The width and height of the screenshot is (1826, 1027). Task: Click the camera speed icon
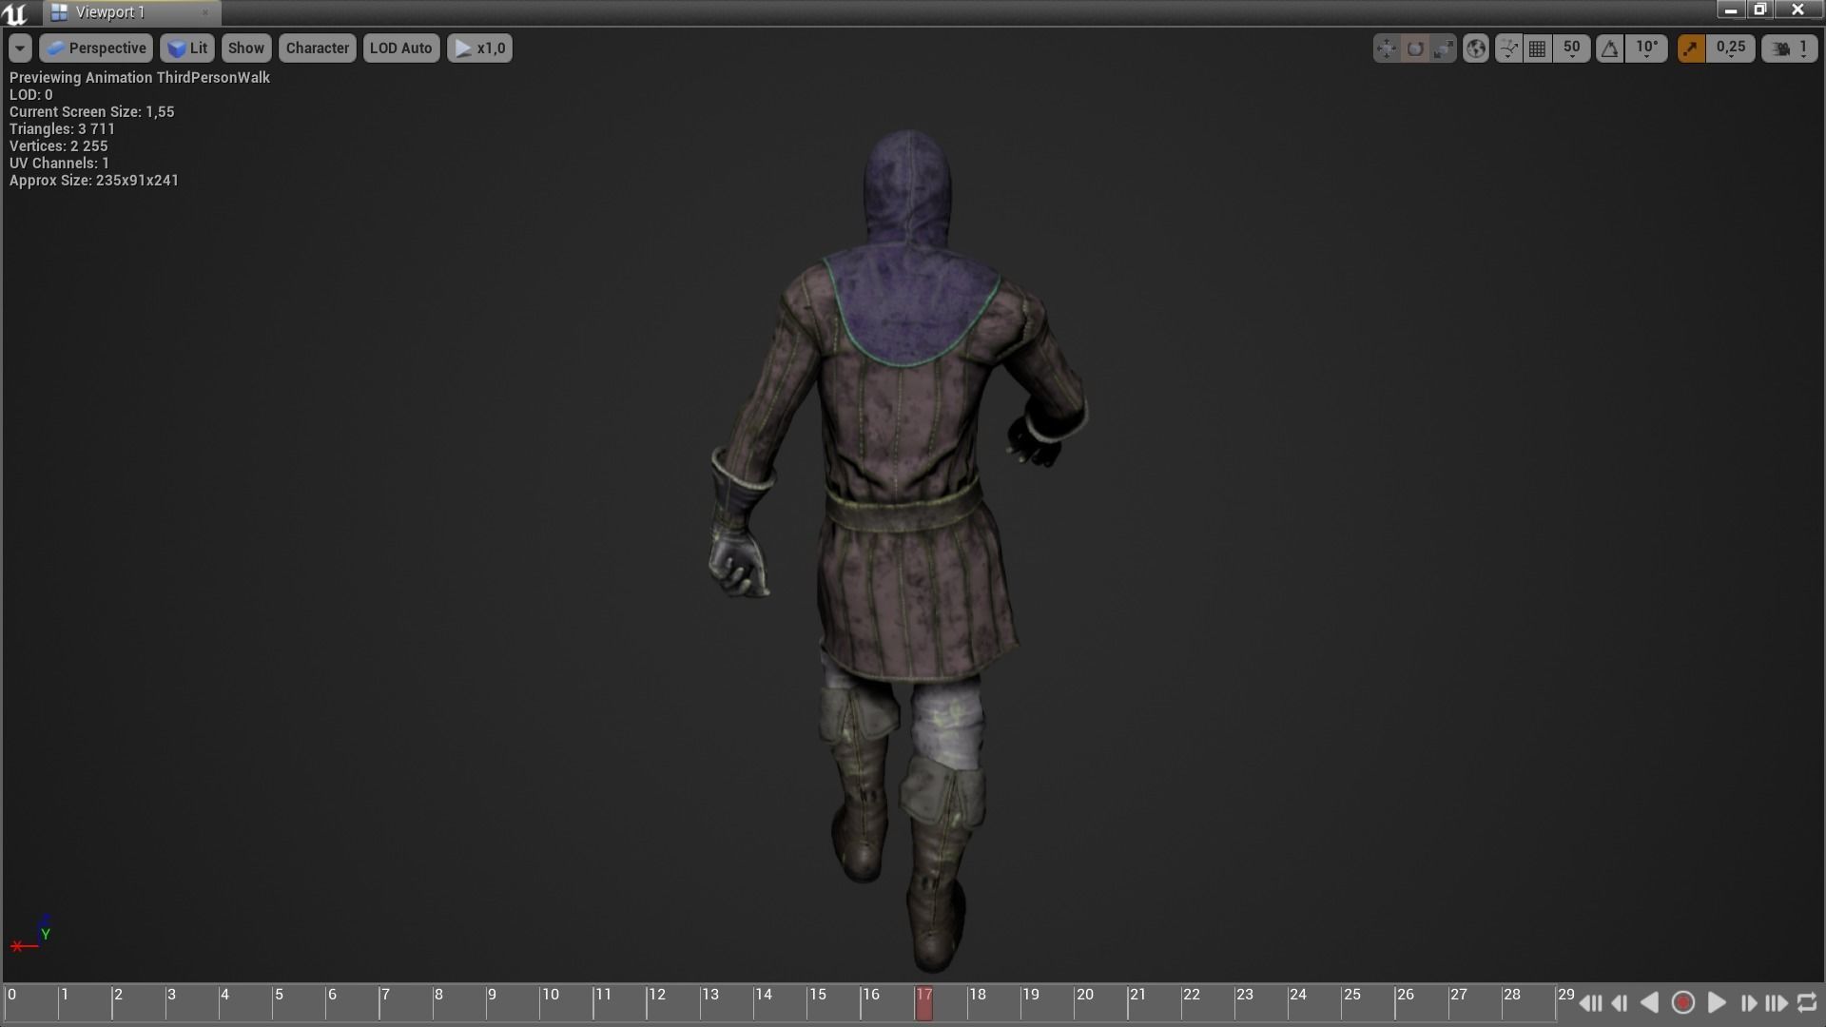[x=1777, y=48]
